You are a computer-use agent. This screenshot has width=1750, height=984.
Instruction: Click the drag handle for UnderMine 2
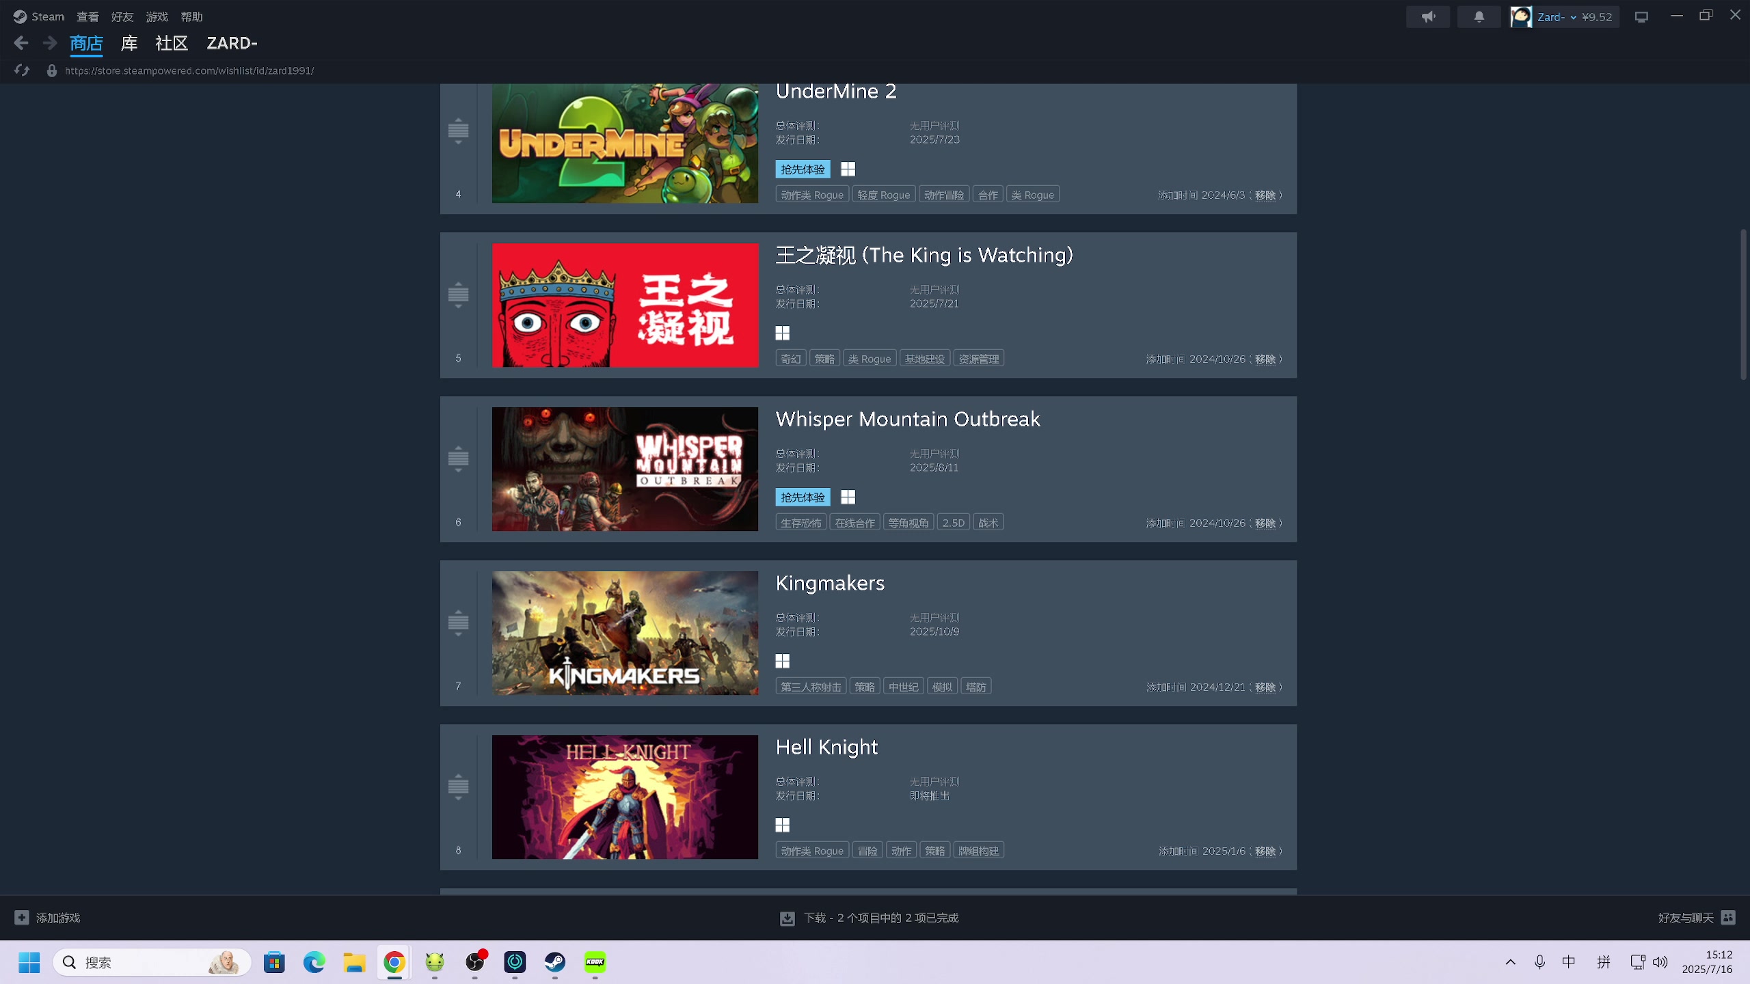click(458, 131)
